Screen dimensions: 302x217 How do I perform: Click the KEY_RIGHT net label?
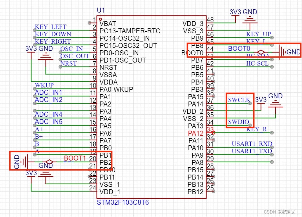coord(53,42)
